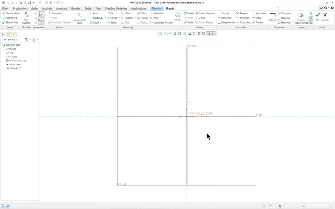Expand Rectangle tool dropdown arrow
This screenshot has height=209, width=335.
[x=105, y=18]
